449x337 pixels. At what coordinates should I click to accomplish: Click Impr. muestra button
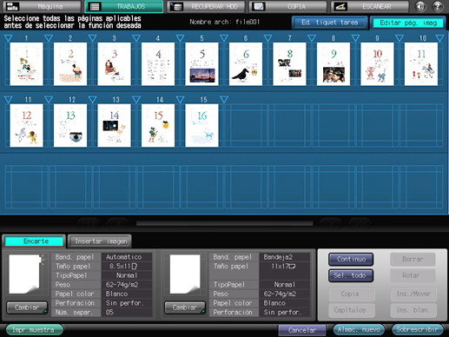pyautogui.click(x=34, y=330)
